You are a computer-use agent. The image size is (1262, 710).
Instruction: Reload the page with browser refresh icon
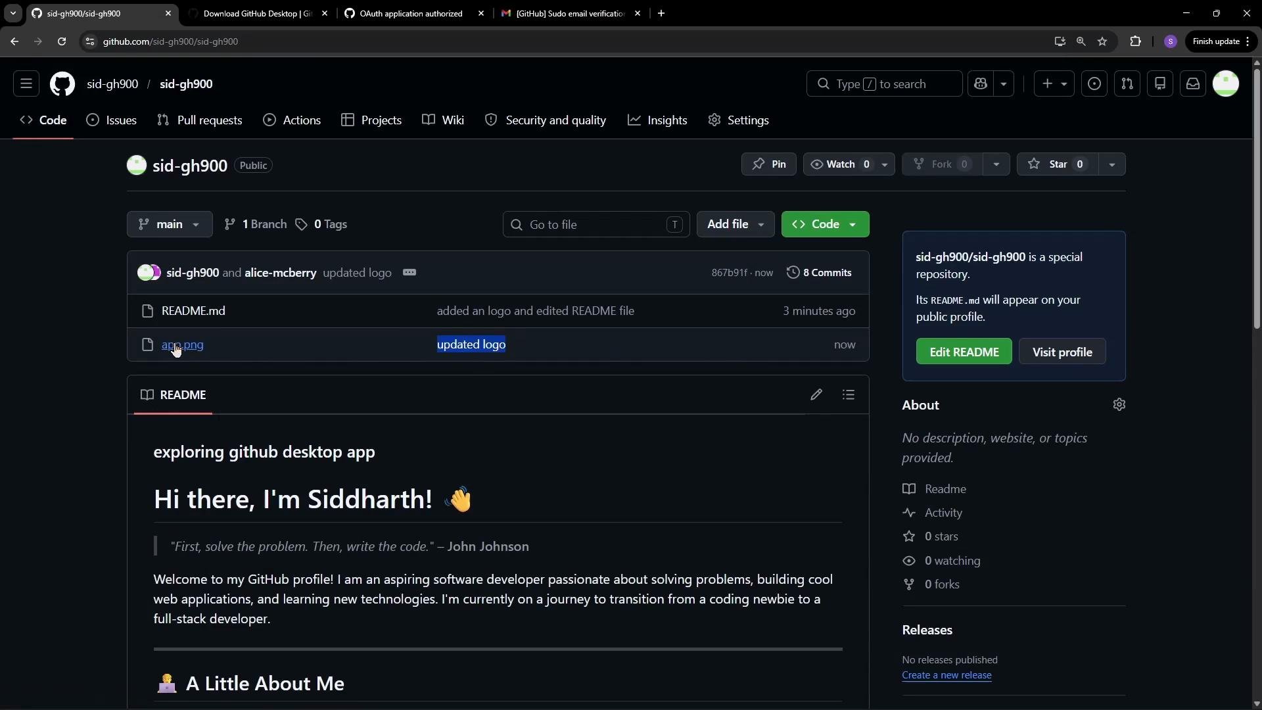click(x=62, y=41)
